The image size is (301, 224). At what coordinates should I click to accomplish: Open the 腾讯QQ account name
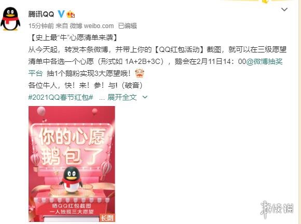pyautogui.click(x=42, y=14)
